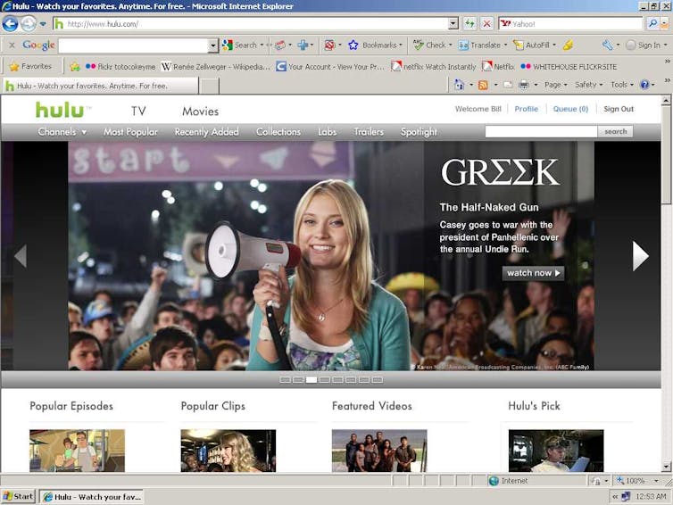Click the spell Check toolbar icon
This screenshot has width=673, height=505.
pyautogui.click(x=430, y=45)
